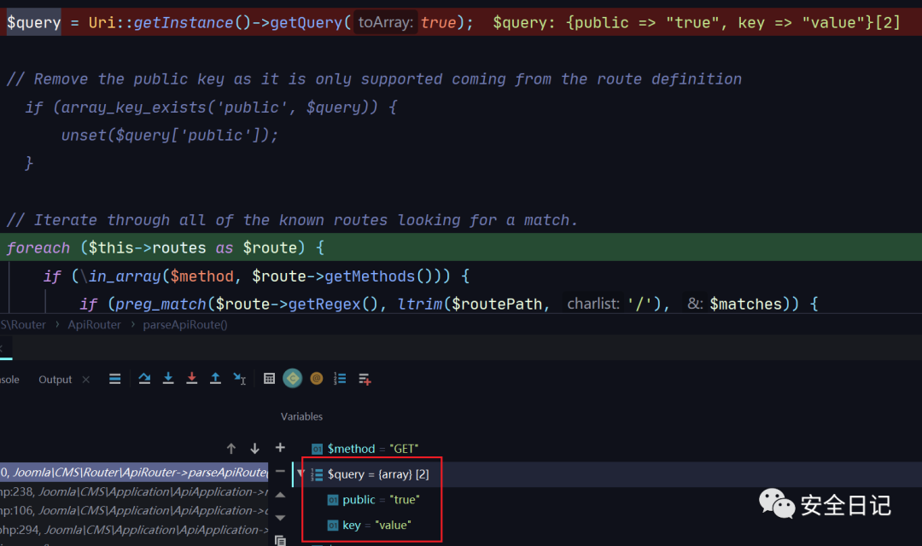This screenshot has height=546, width=922.
Task: Click the red Force Step Into icon
Action: coord(192,379)
